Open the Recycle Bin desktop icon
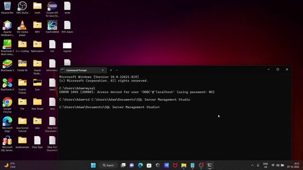Image resolution: width=303 pixels, height=170 pixels. (8, 8)
